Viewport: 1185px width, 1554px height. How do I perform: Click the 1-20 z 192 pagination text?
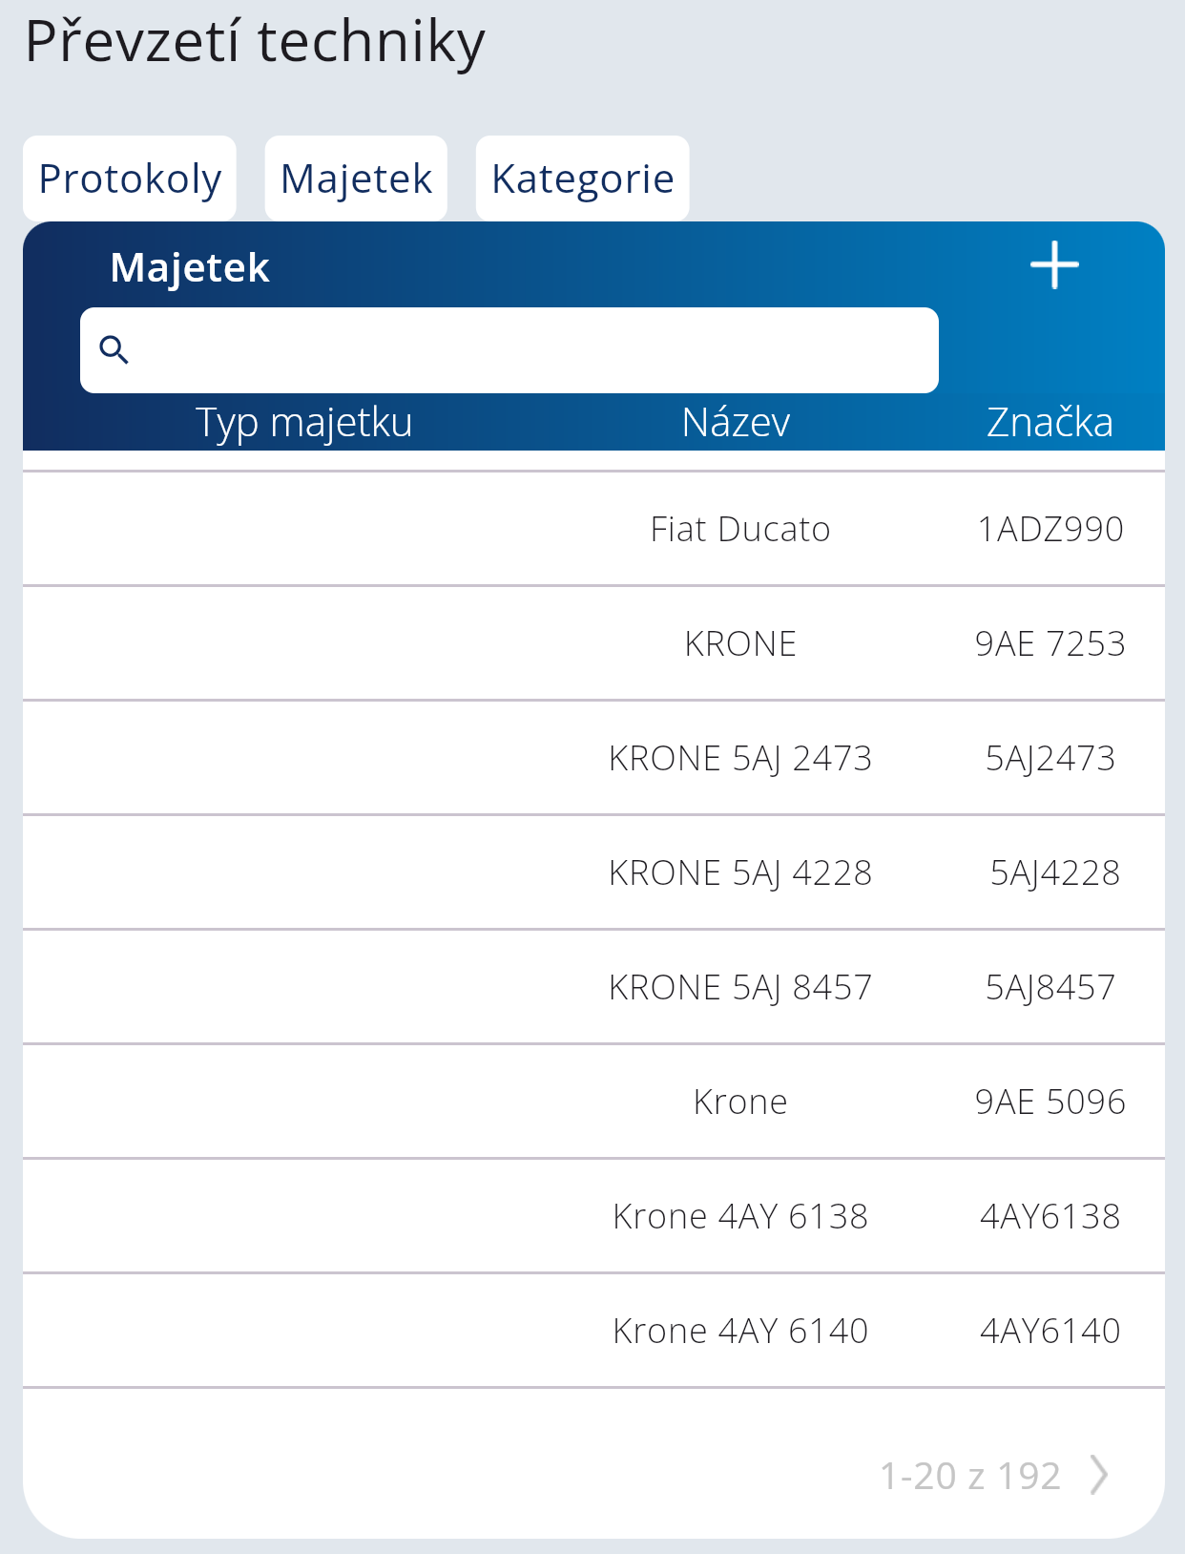(x=969, y=1476)
